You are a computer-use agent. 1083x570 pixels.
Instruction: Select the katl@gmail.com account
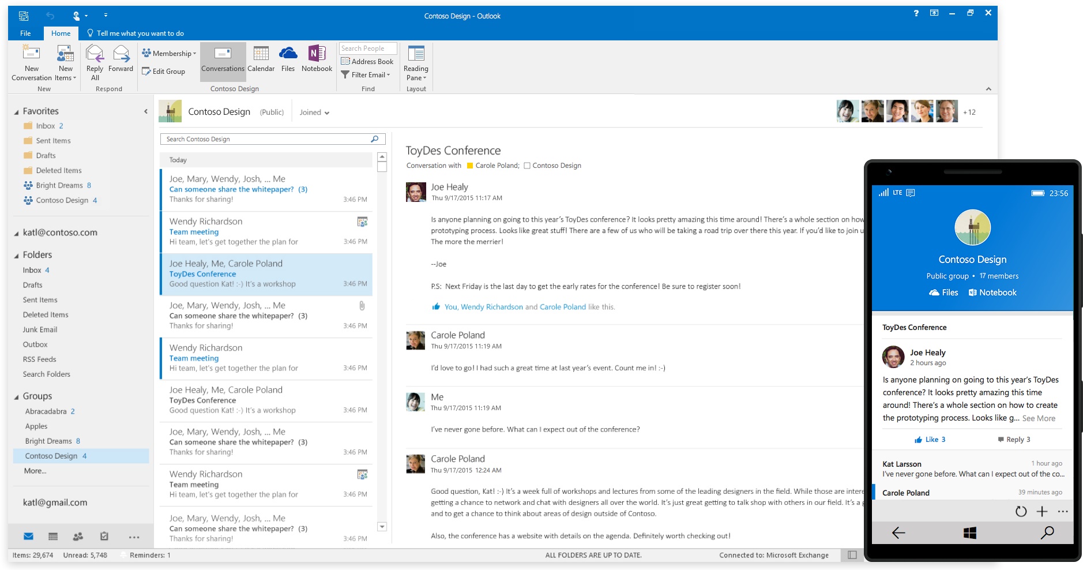[x=55, y=502]
